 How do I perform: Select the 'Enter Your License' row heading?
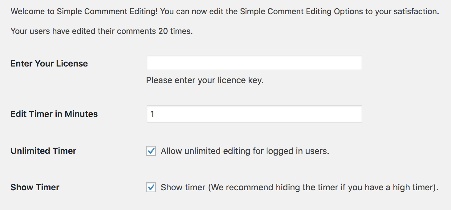[x=49, y=63]
